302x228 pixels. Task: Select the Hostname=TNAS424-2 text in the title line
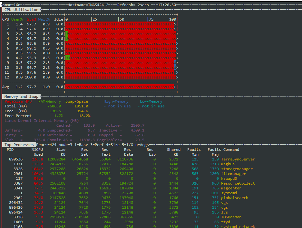click(x=88, y=5)
